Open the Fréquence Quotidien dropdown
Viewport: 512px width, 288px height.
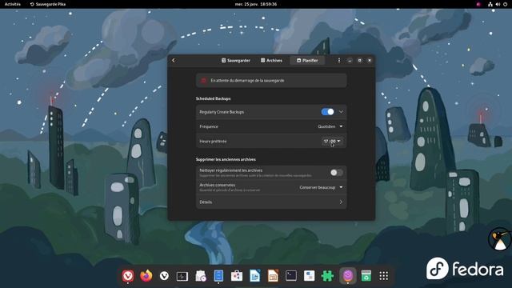pyautogui.click(x=330, y=126)
